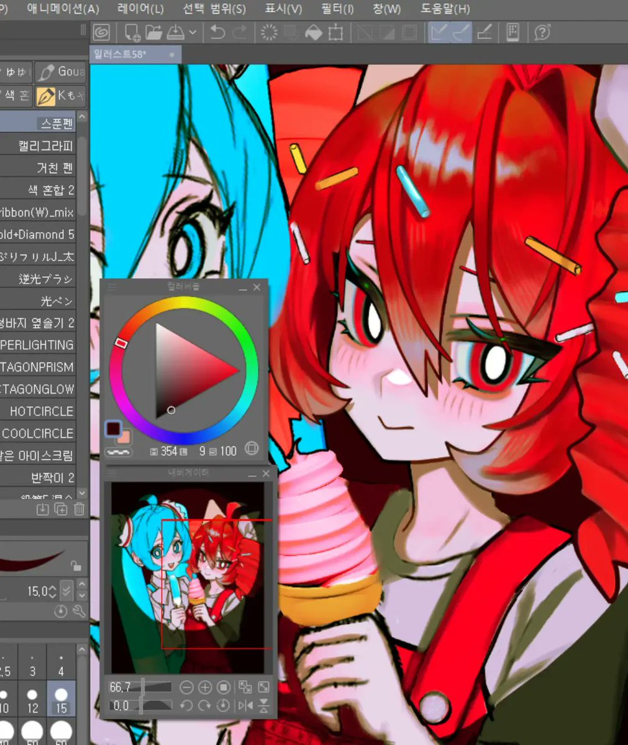Toggle Snap to Ruler

coord(439,32)
